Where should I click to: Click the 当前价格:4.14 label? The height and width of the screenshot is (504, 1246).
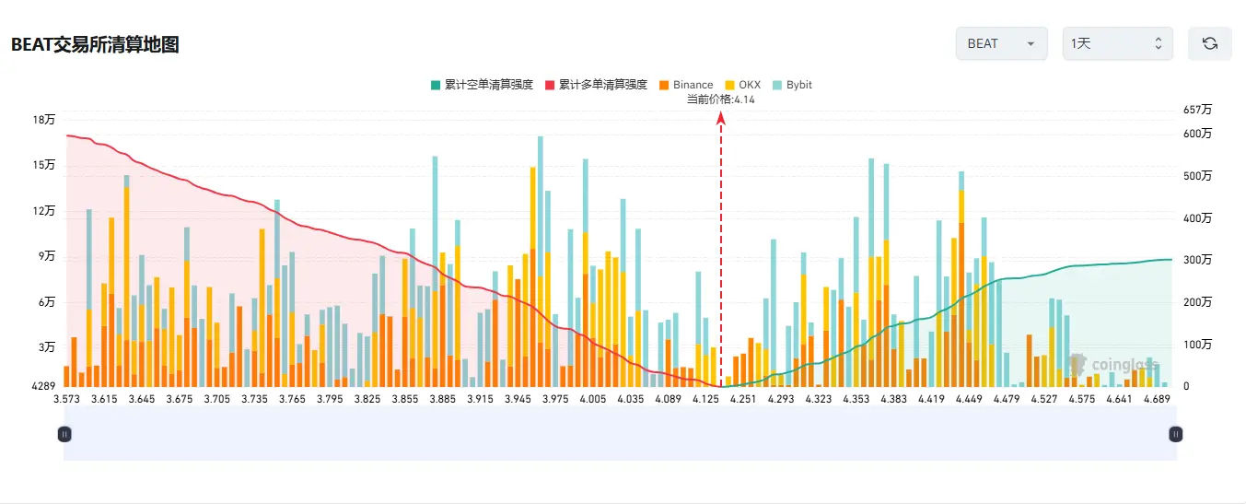coord(721,100)
